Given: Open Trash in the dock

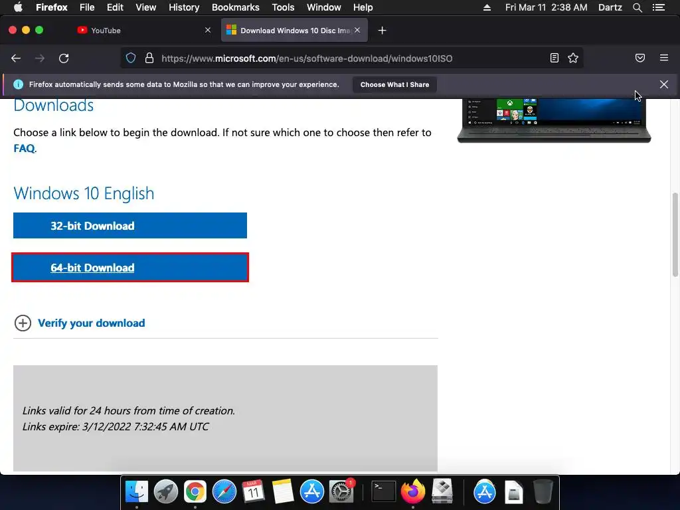Looking at the screenshot, I should [x=543, y=492].
